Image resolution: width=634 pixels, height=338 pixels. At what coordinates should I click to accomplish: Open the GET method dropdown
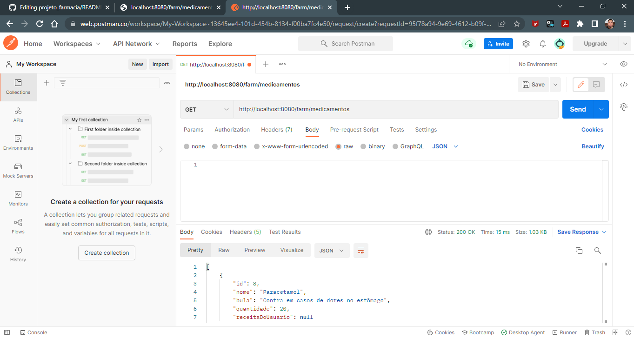pos(207,109)
